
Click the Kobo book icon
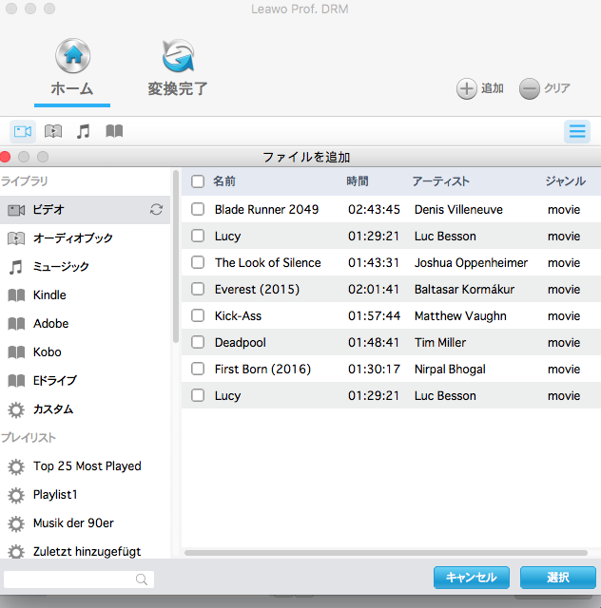pyautogui.click(x=16, y=352)
